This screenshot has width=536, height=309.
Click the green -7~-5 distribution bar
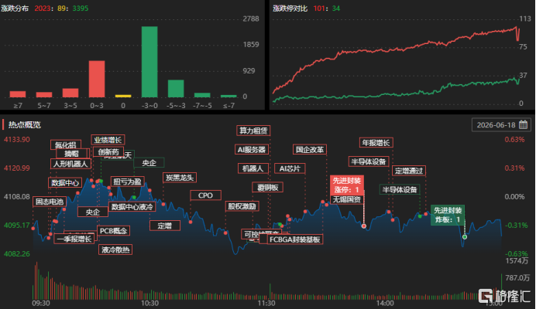click(x=202, y=95)
